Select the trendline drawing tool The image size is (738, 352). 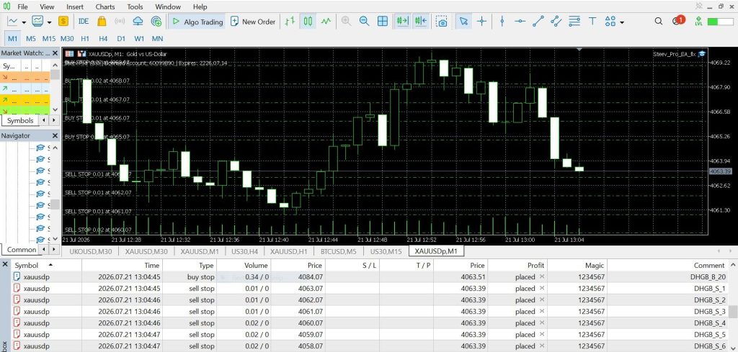click(538, 21)
